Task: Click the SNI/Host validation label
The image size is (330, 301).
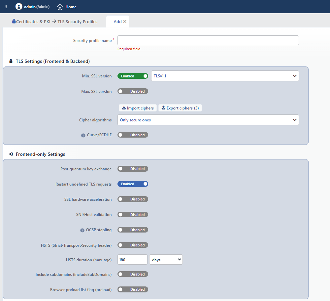Action: 94,215
